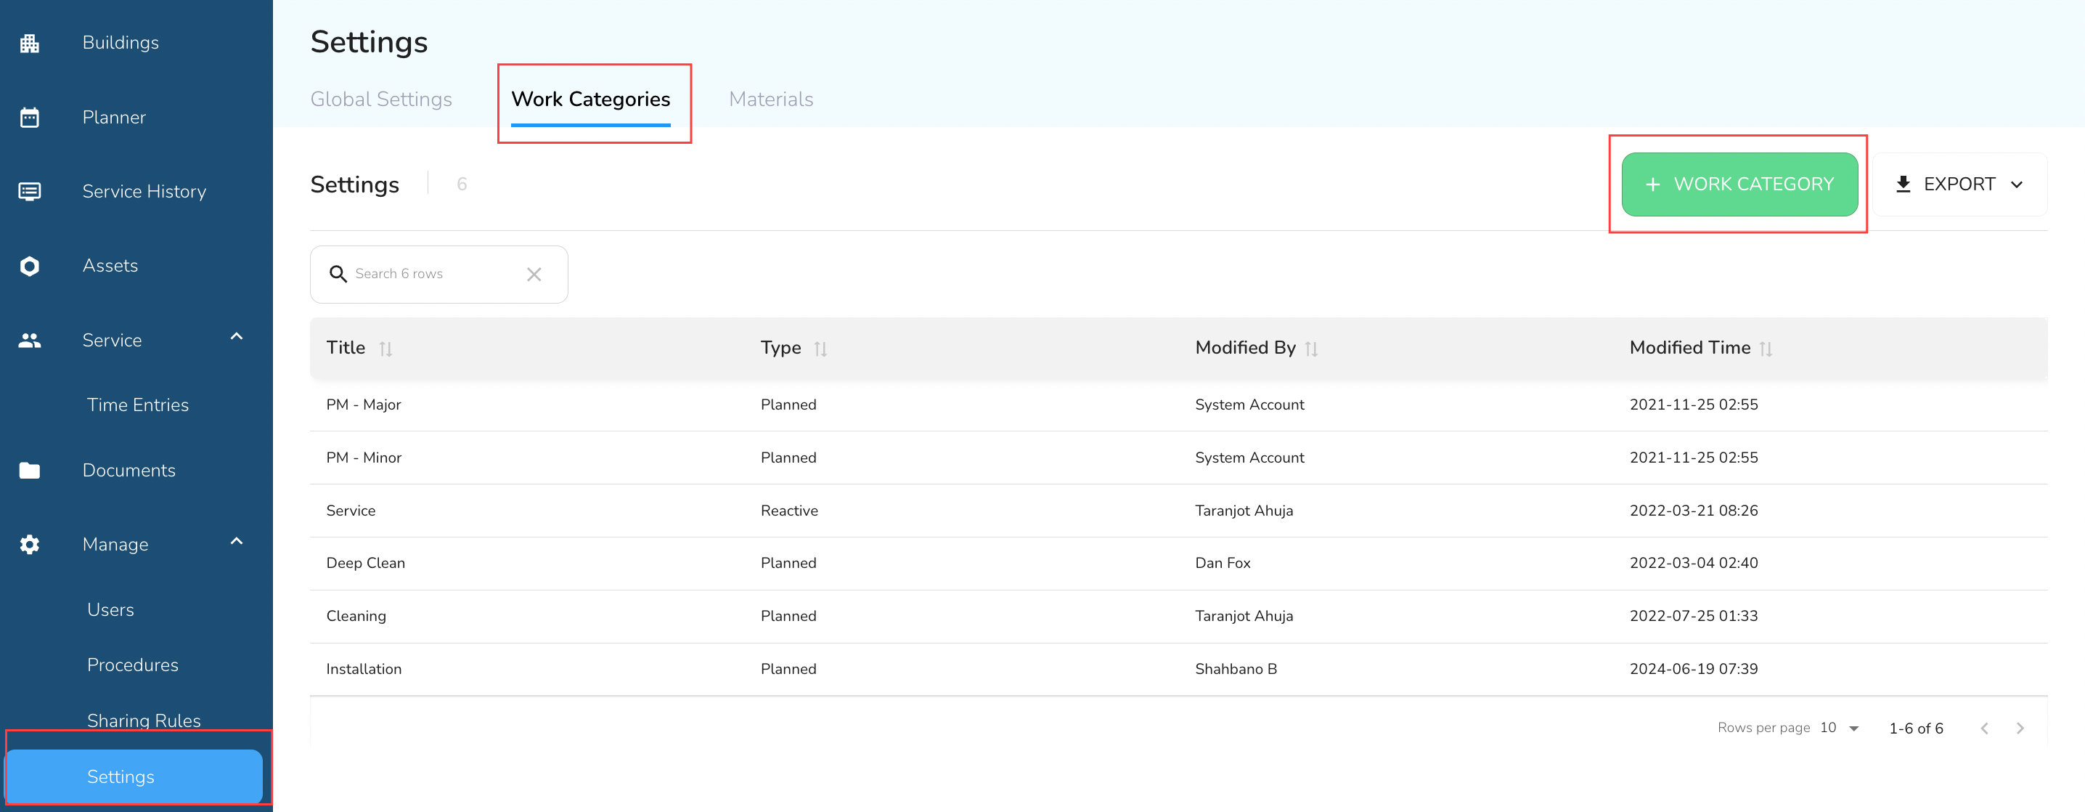Sort the table by the Type column arrows
The width and height of the screenshot is (2085, 812).
(x=821, y=349)
